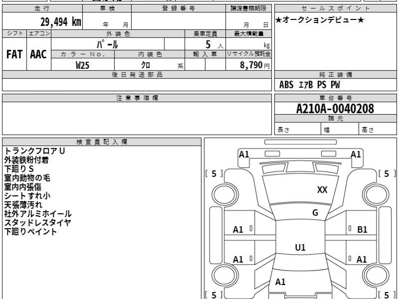Click the 後日発送部品 section header
Screen dimensions: 399x299
pos(137,75)
